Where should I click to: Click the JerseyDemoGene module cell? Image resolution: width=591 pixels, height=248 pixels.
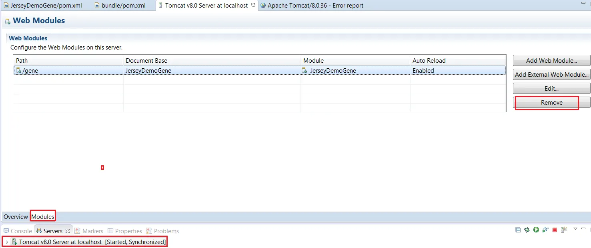pos(333,70)
